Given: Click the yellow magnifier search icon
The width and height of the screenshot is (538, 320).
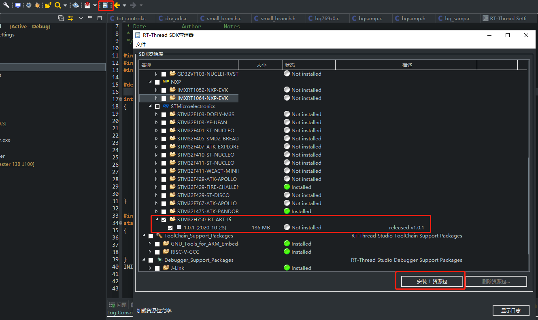Looking at the screenshot, I should tap(58, 5).
